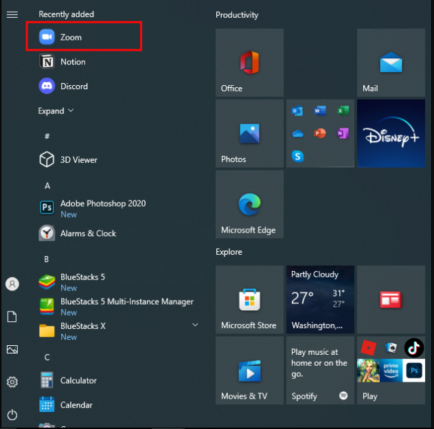Launch Word from the Office folder tile
Image resolution: width=434 pixels, height=429 pixels.
[320, 111]
